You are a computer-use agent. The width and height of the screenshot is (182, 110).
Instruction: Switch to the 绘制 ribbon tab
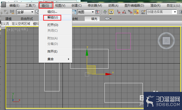point(75,19)
